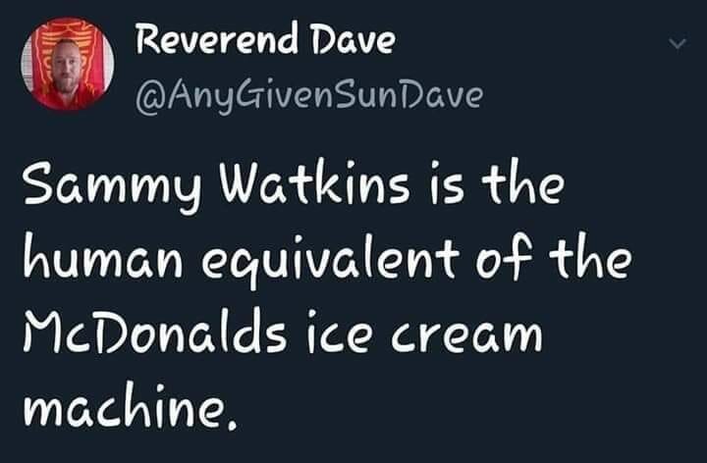Expand the tweet options chevron

[678, 44]
